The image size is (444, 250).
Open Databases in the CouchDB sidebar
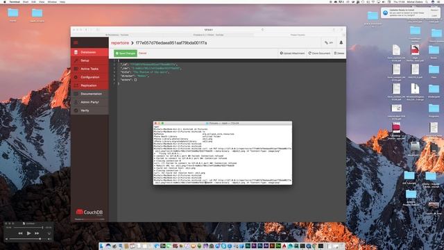pos(89,52)
